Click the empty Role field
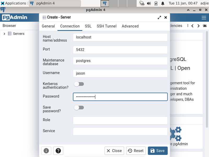Viewport: 209px width, 157px height. pos(120,120)
